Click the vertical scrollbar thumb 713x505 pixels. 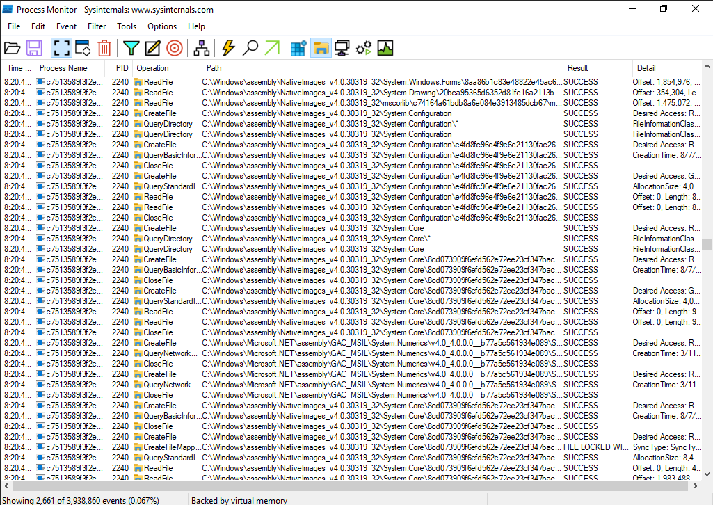click(x=707, y=244)
